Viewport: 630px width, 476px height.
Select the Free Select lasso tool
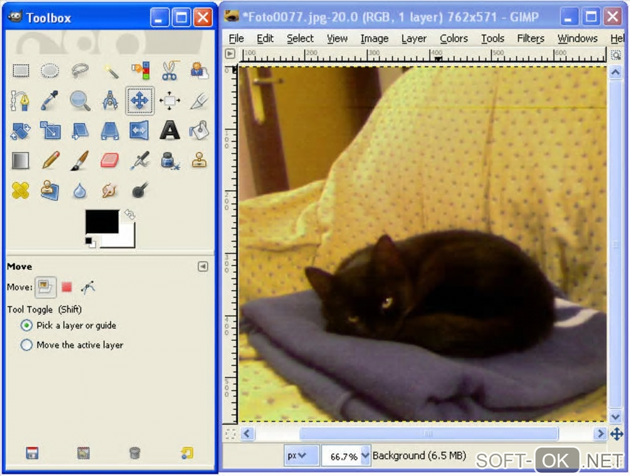point(80,71)
